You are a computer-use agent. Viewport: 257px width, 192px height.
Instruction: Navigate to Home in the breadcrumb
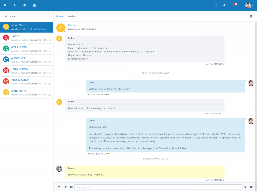click(59, 16)
